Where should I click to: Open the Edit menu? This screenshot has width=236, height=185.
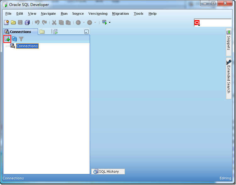(x=20, y=14)
